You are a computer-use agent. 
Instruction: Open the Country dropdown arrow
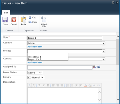[x=104, y=43]
